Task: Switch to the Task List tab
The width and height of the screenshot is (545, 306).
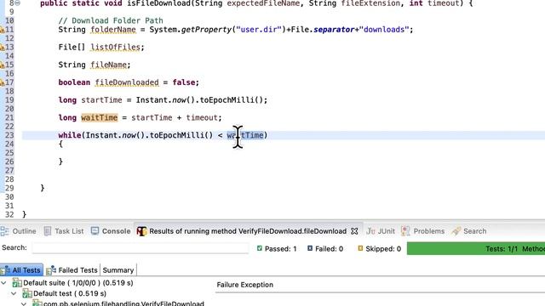Action: click(x=64, y=231)
